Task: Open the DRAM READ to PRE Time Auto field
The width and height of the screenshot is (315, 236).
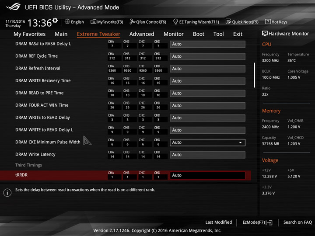Action: (207, 94)
